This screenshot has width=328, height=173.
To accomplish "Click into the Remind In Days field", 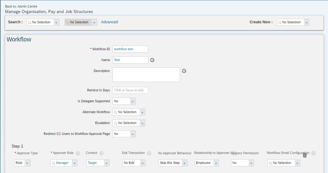I will tap(130, 90).
